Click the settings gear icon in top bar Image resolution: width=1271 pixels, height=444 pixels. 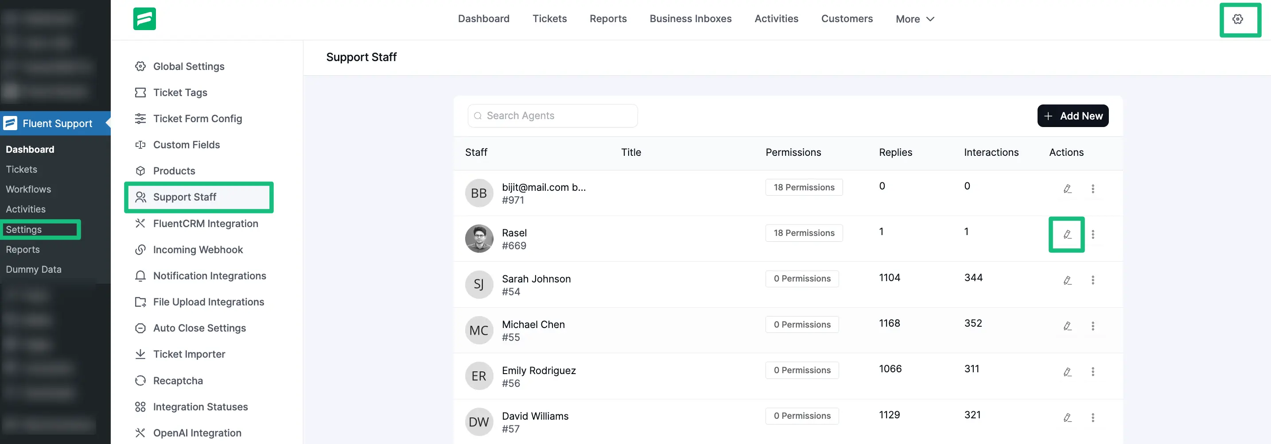point(1237,19)
